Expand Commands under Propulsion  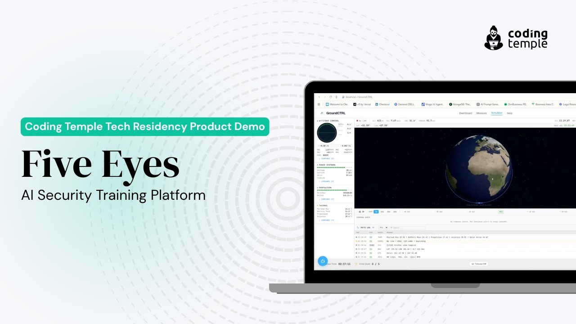[327, 199]
